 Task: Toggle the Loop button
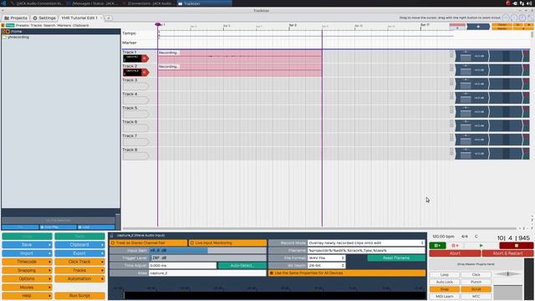[x=444, y=275]
